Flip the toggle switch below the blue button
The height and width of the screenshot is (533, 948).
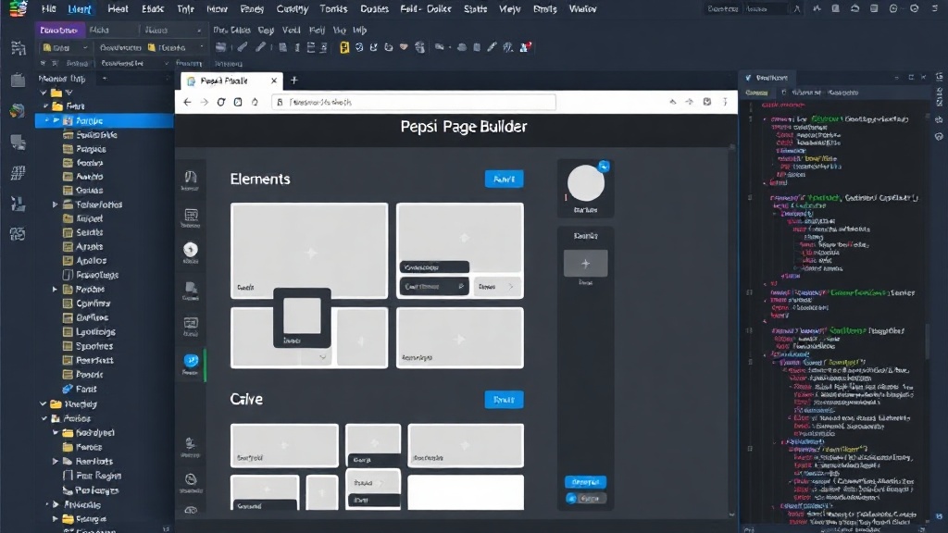585,499
